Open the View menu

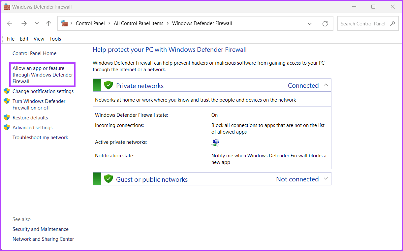coord(39,39)
